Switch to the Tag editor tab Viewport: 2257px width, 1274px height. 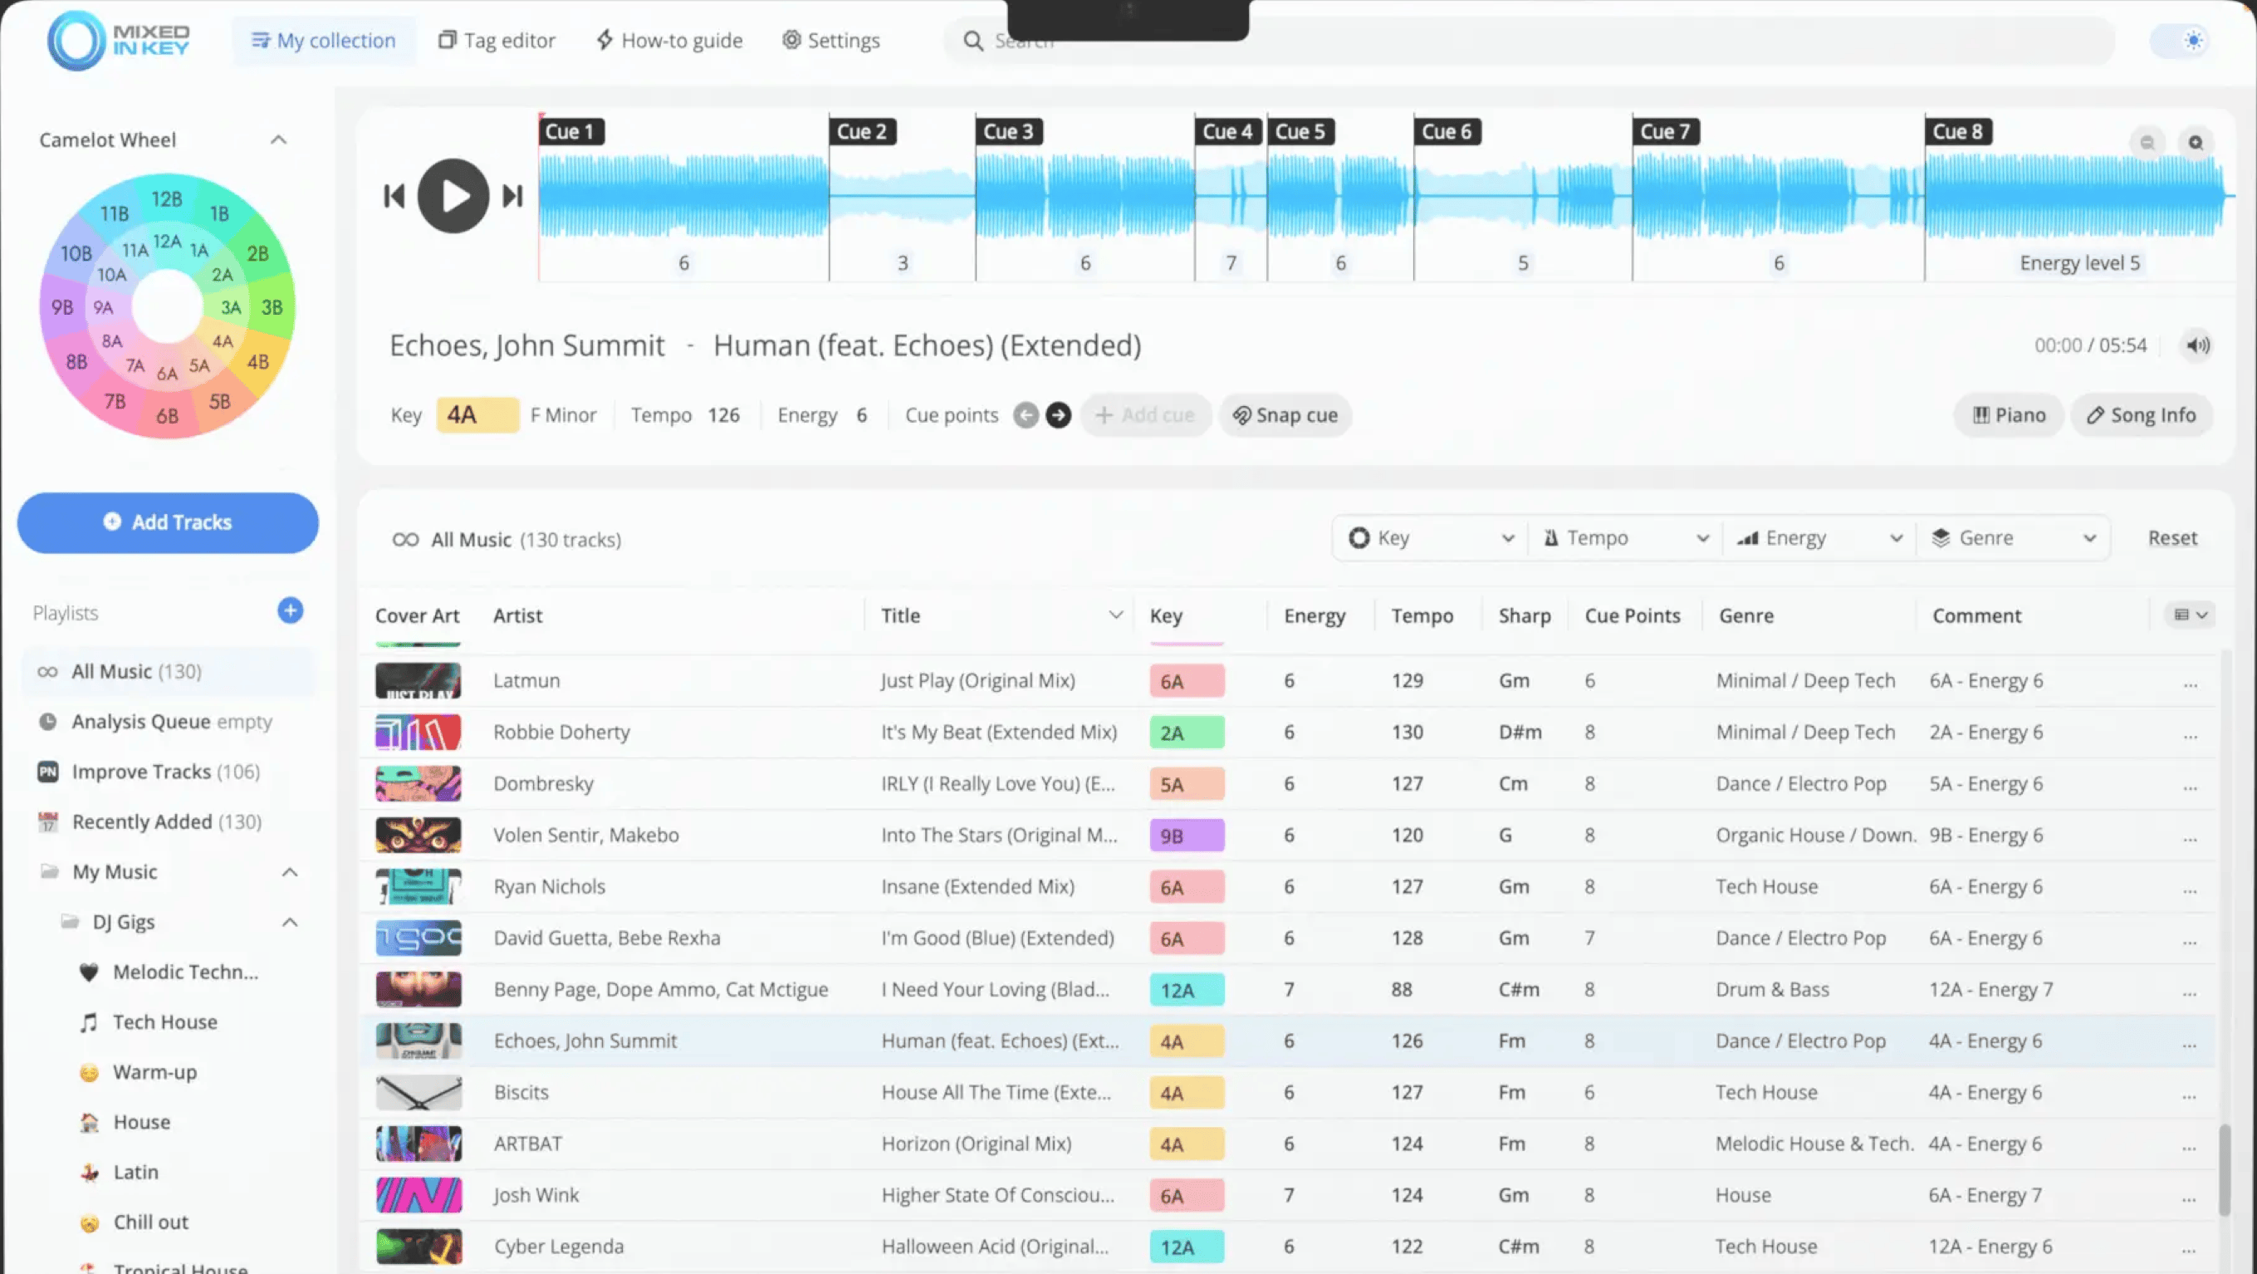coord(497,41)
